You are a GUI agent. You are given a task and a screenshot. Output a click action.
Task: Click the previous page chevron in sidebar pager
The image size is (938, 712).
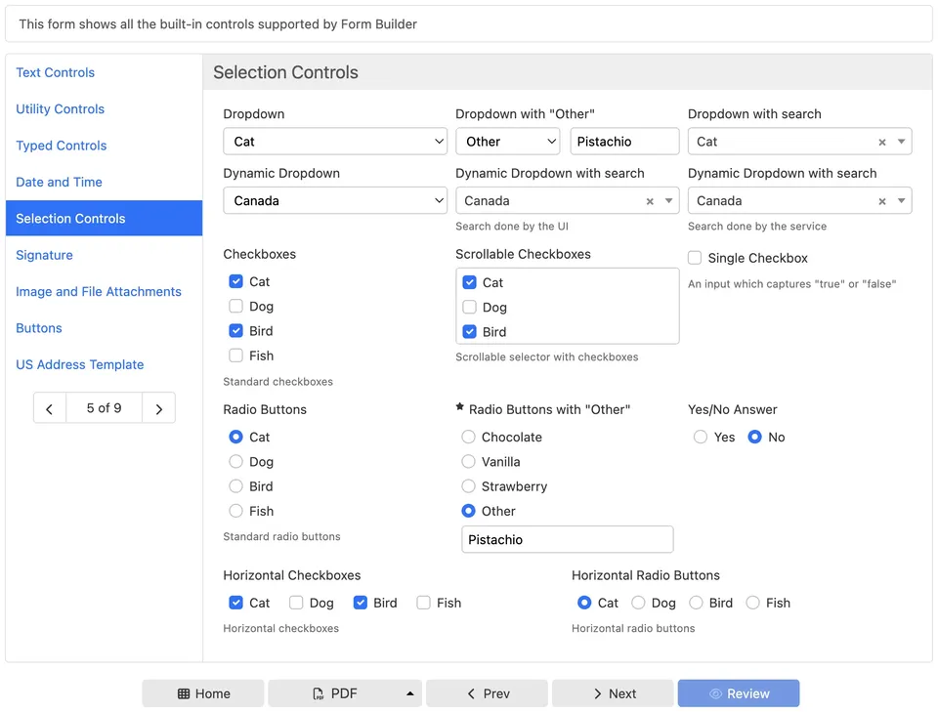click(x=50, y=408)
